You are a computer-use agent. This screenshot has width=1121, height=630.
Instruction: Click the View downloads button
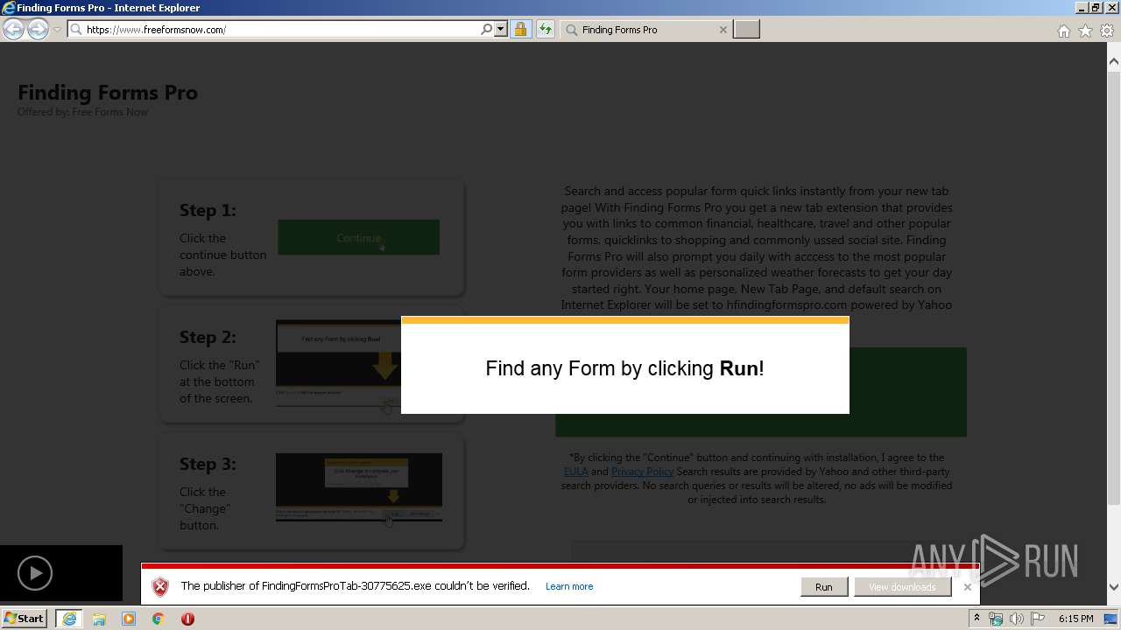tap(902, 587)
